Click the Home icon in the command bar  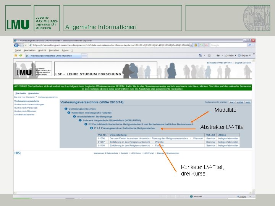[x=200, y=55]
